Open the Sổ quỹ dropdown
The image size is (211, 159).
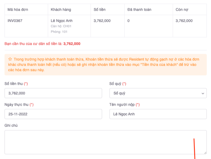pyautogui.click(x=158, y=93)
